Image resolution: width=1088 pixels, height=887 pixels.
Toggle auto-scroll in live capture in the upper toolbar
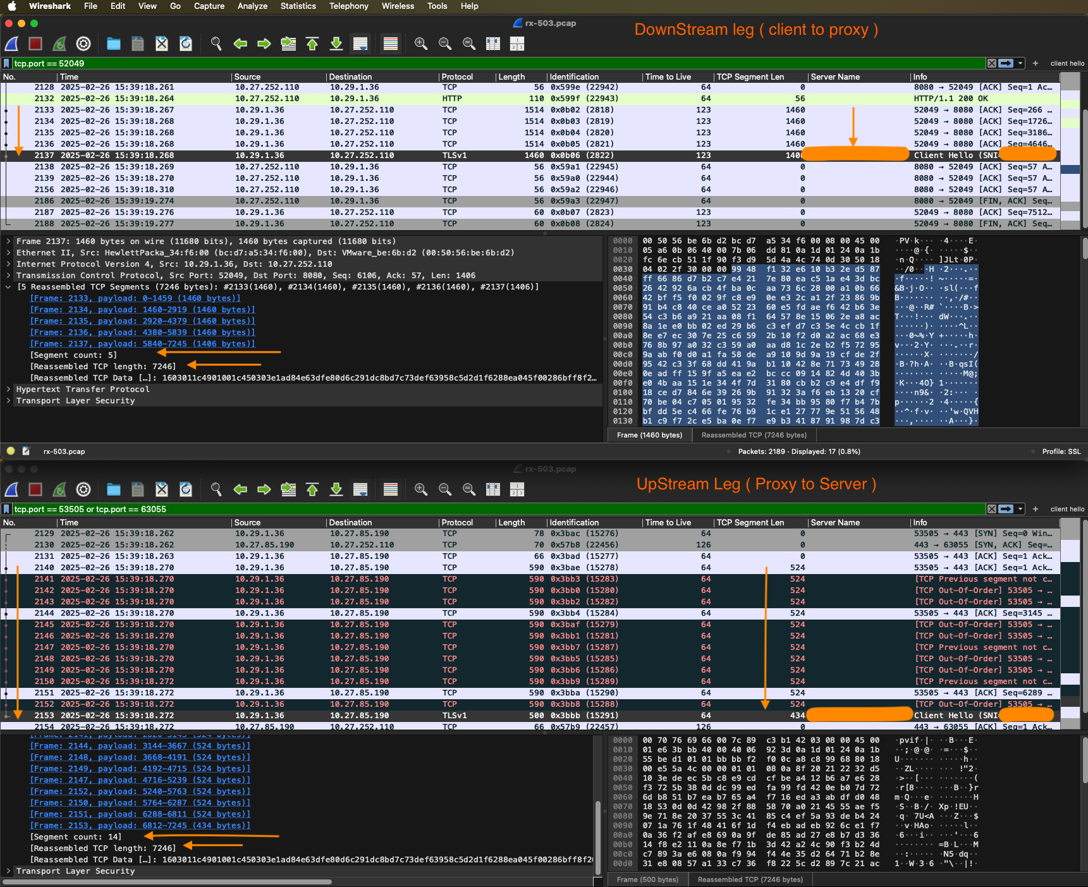[360, 44]
